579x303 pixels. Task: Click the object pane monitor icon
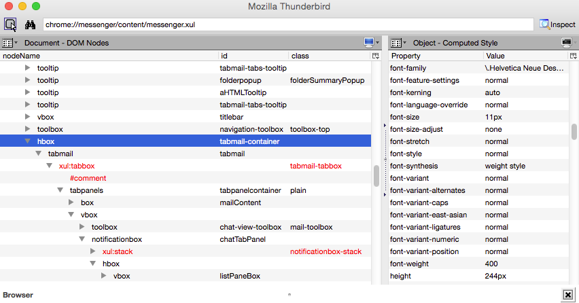[567, 42]
